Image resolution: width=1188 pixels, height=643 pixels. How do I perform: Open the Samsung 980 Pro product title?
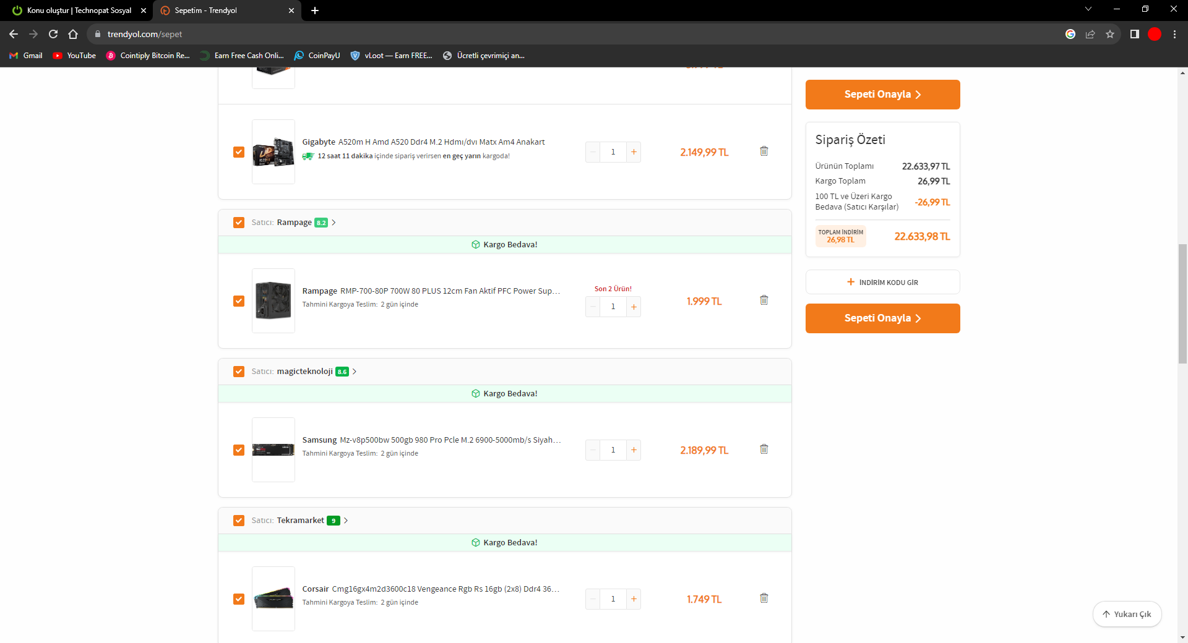pyautogui.click(x=432, y=440)
